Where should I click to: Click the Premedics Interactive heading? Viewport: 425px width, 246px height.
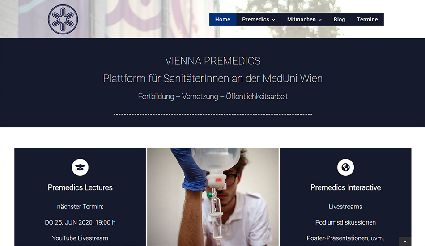(x=345, y=187)
